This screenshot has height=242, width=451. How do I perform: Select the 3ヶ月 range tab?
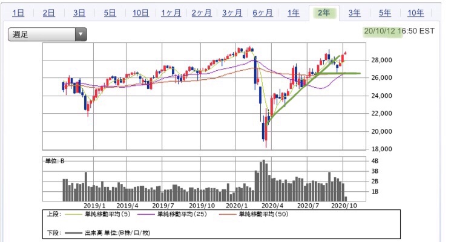[x=232, y=13]
